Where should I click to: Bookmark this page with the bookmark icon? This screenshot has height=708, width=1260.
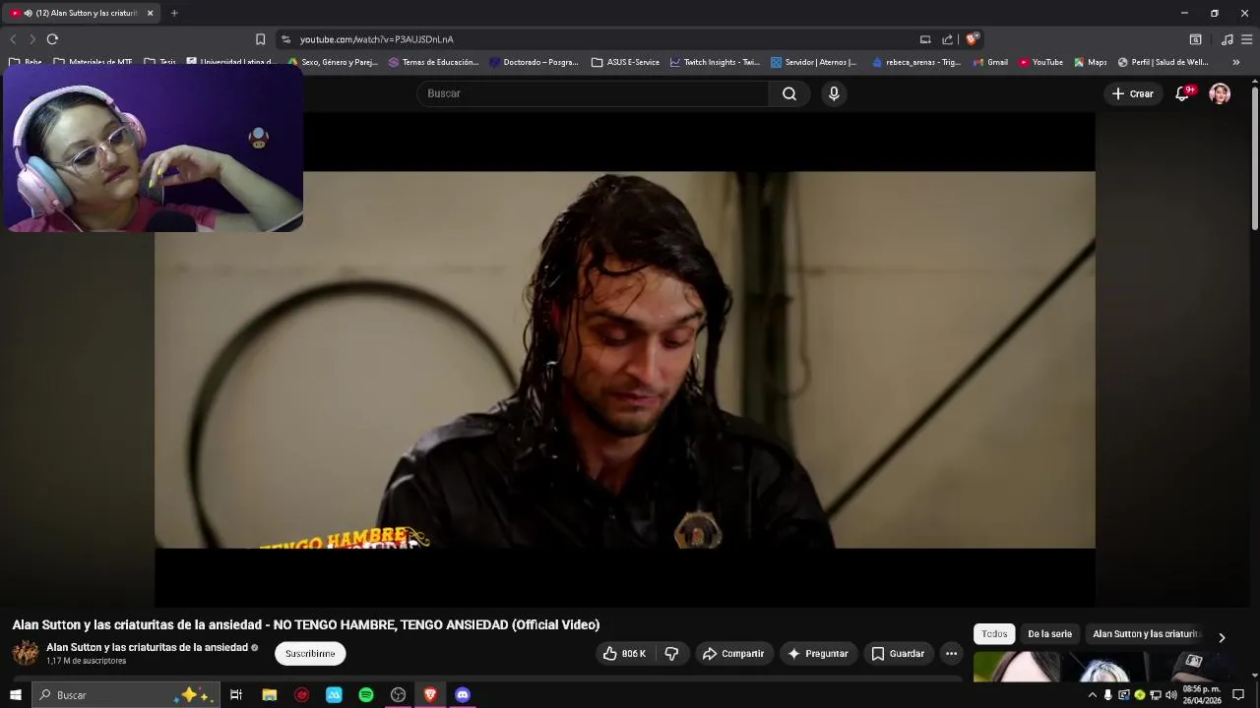coord(260,39)
